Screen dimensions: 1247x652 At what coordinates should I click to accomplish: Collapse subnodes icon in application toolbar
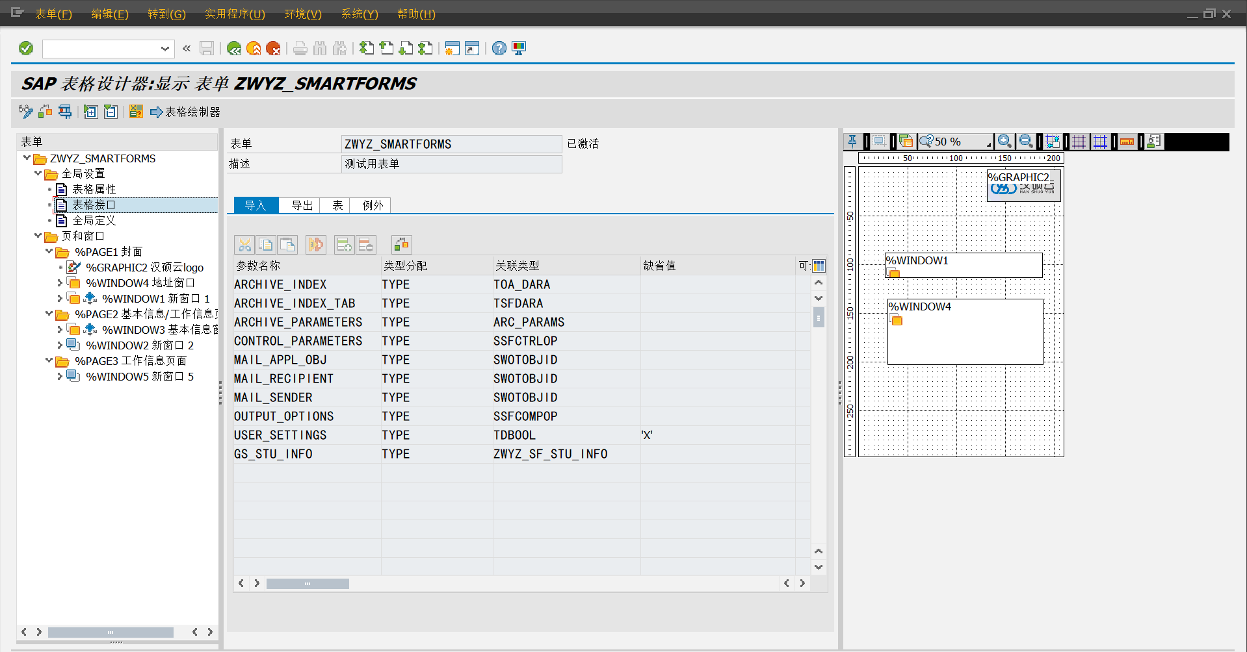111,112
